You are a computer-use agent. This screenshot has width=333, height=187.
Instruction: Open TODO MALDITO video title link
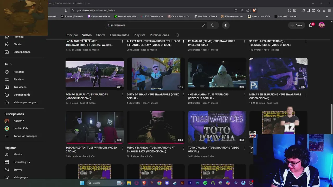[x=91, y=149]
